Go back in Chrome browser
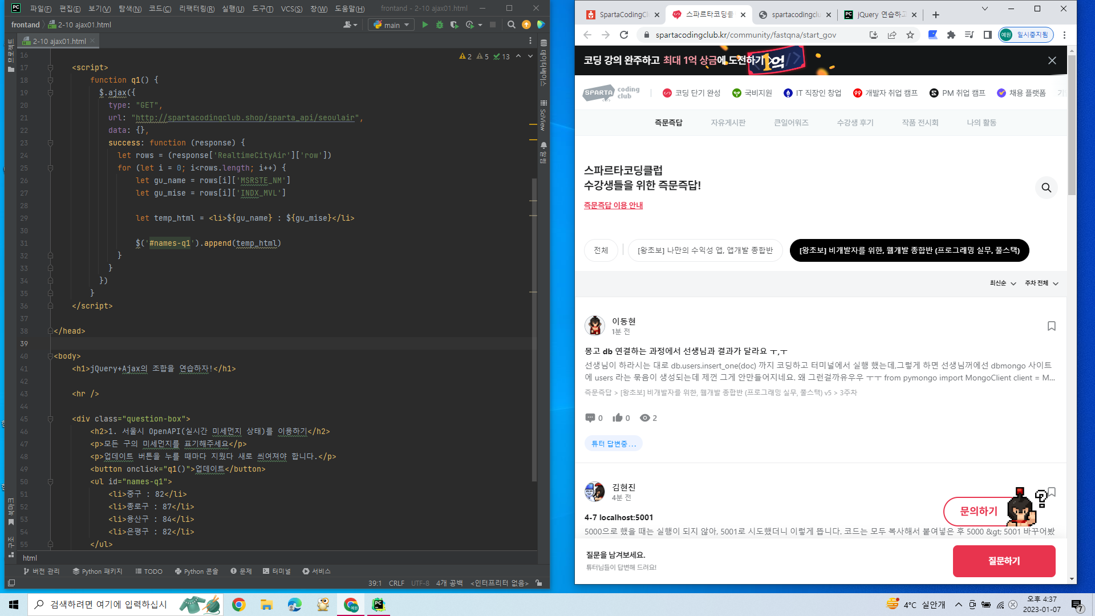This screenshot has height=616, width=1095. [587, 35]
